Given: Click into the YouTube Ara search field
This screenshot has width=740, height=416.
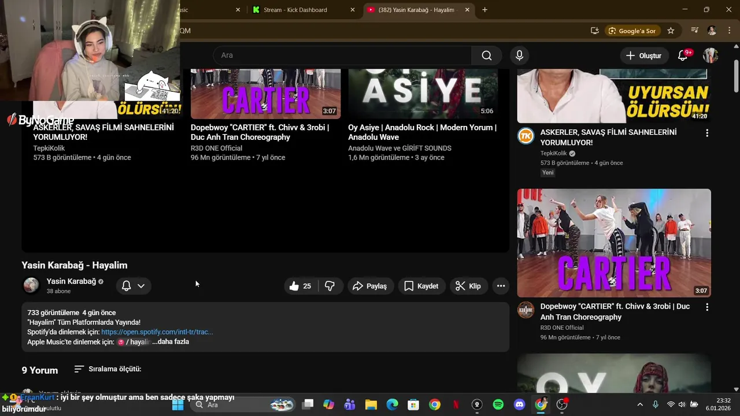Looking at the screenshot, I should (x=342, y=55).
